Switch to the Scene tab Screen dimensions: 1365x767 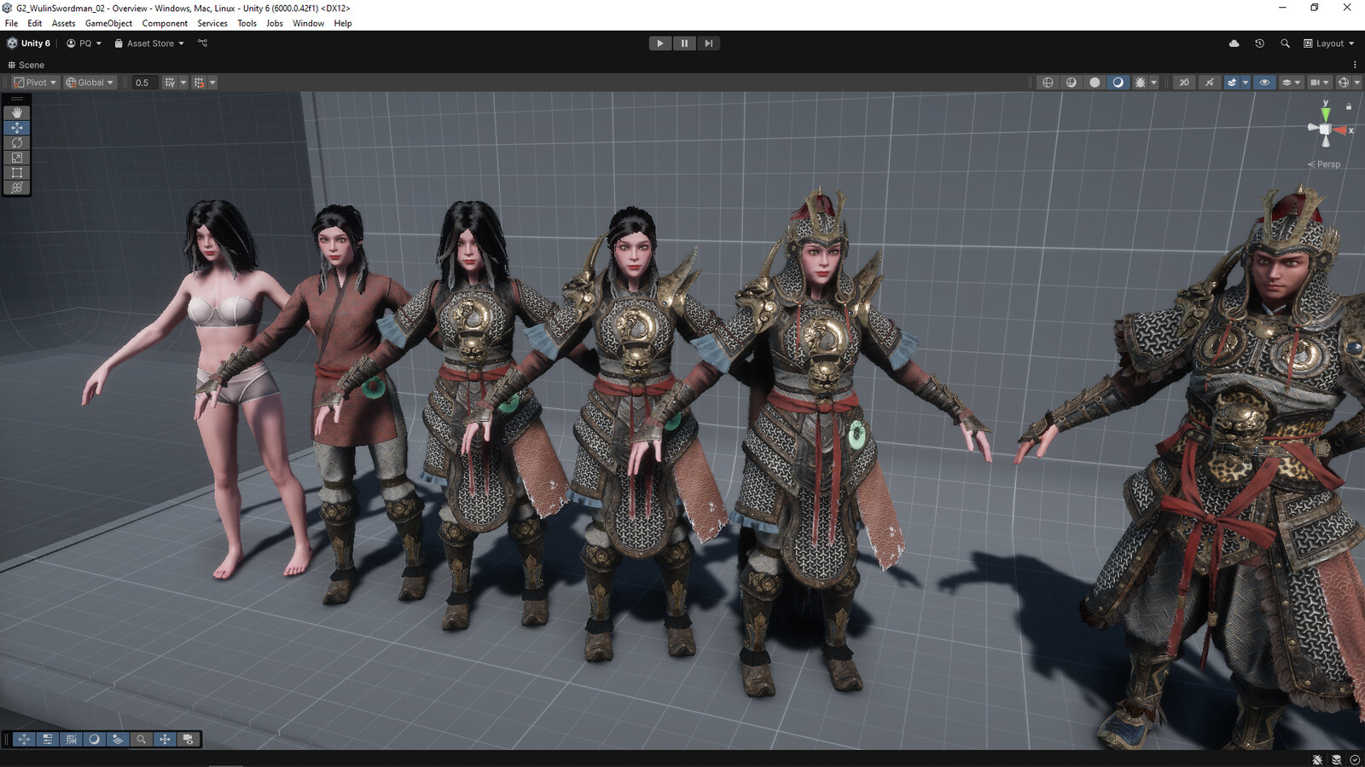26,65
